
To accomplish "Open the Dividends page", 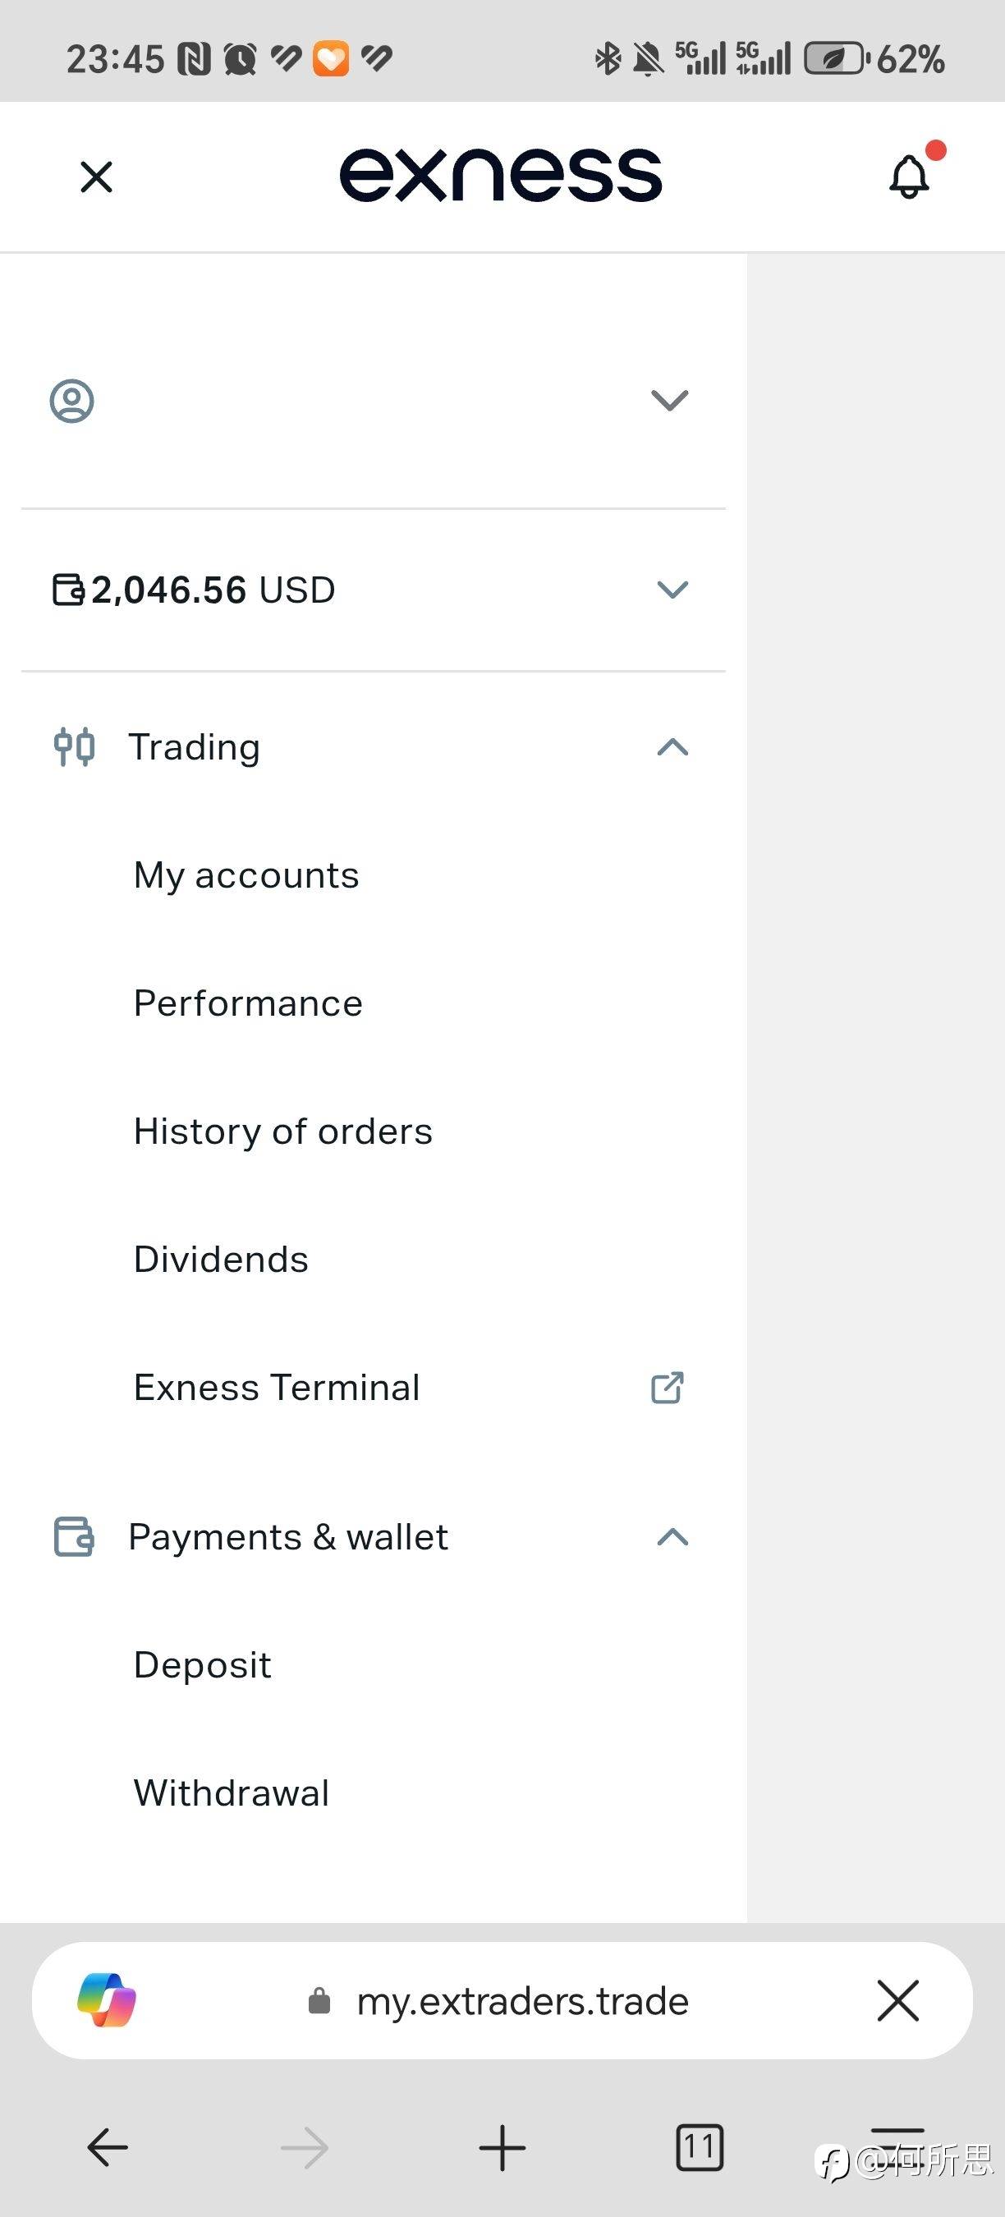I will coord(221,1260).
